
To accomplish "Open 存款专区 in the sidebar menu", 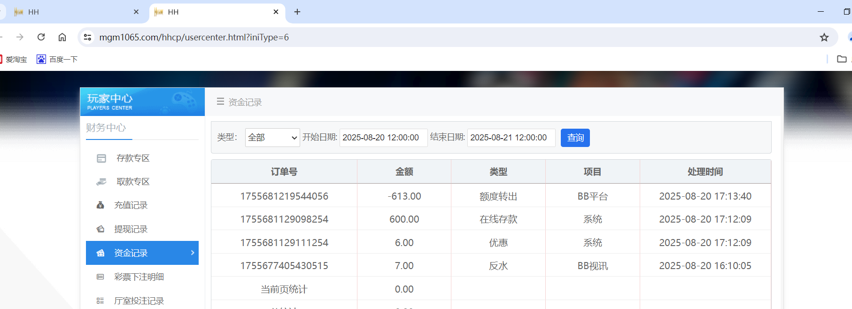I will (x=133, y=158).
